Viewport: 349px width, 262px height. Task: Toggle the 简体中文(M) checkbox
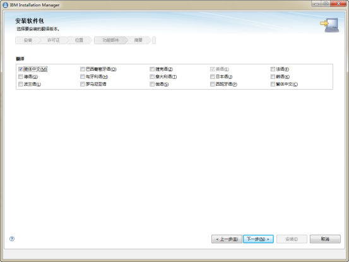tap(20, 69)
